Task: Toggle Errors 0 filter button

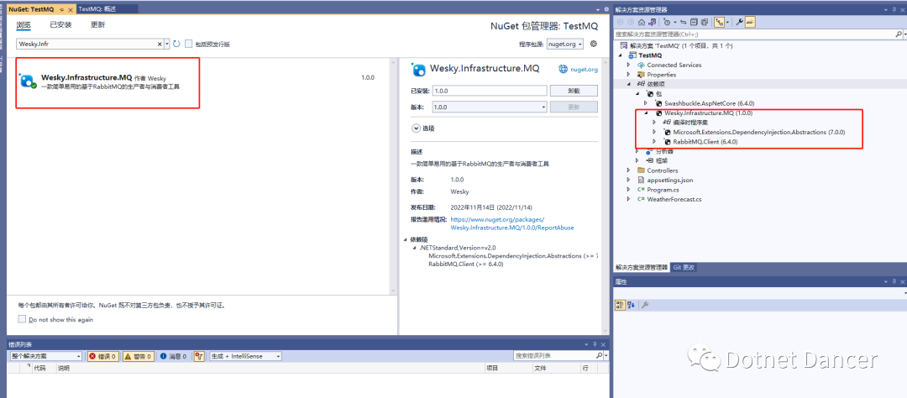Action: tap(103, 356)
